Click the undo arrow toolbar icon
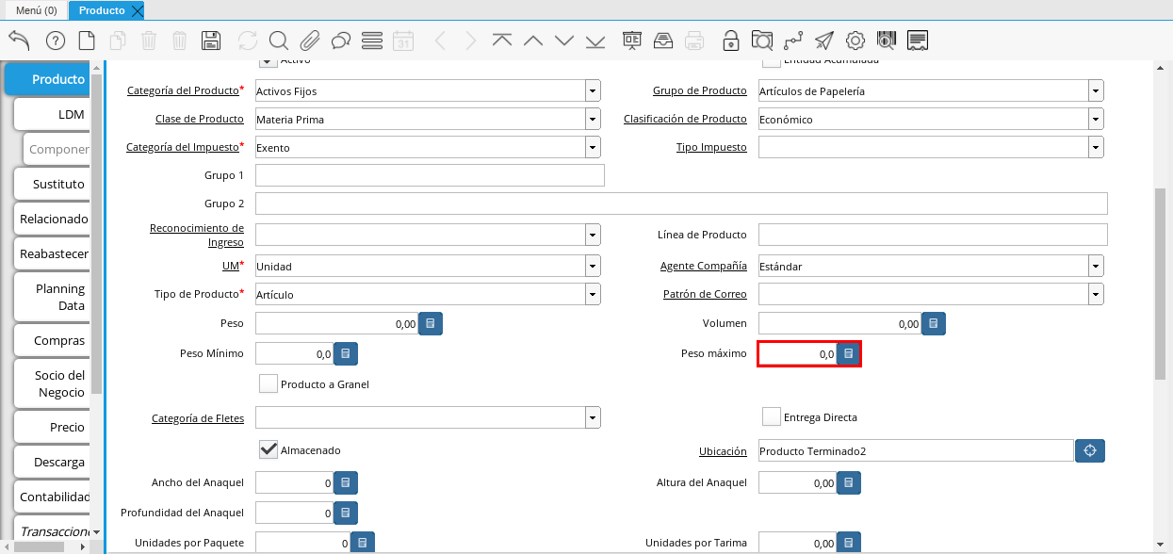Viewport: 1173px width, 554px height. click(x=19, y=41)
